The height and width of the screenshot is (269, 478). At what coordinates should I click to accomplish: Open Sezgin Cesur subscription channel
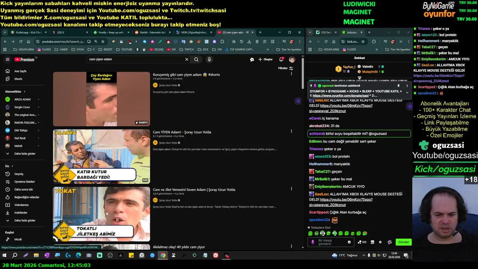coord(22,107)
